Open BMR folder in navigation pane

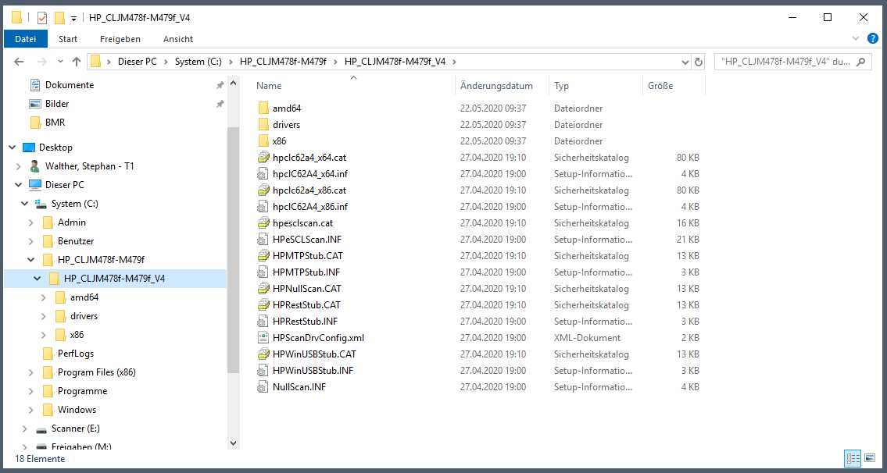(55, 122)
